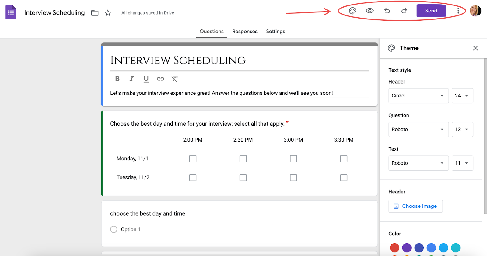The height and width of the screenshot is (256, 487).
Task: Apply bold to the description
Action: pyautogui.click(x=117, y=79)
